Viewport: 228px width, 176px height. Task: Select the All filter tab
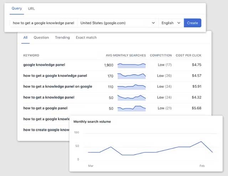25,37
